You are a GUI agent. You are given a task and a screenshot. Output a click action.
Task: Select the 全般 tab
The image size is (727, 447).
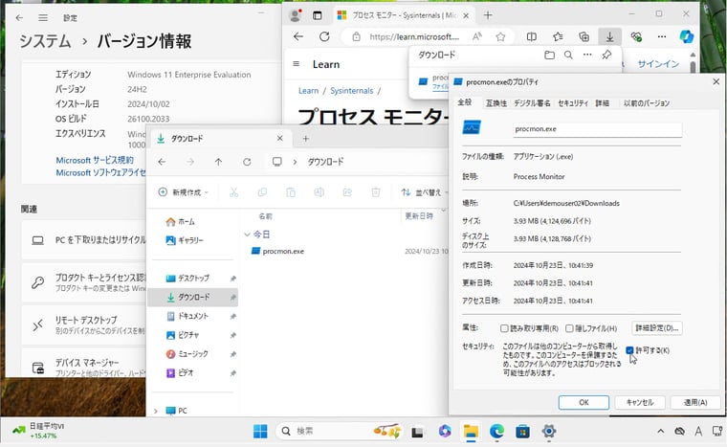(x=465, y=102)
